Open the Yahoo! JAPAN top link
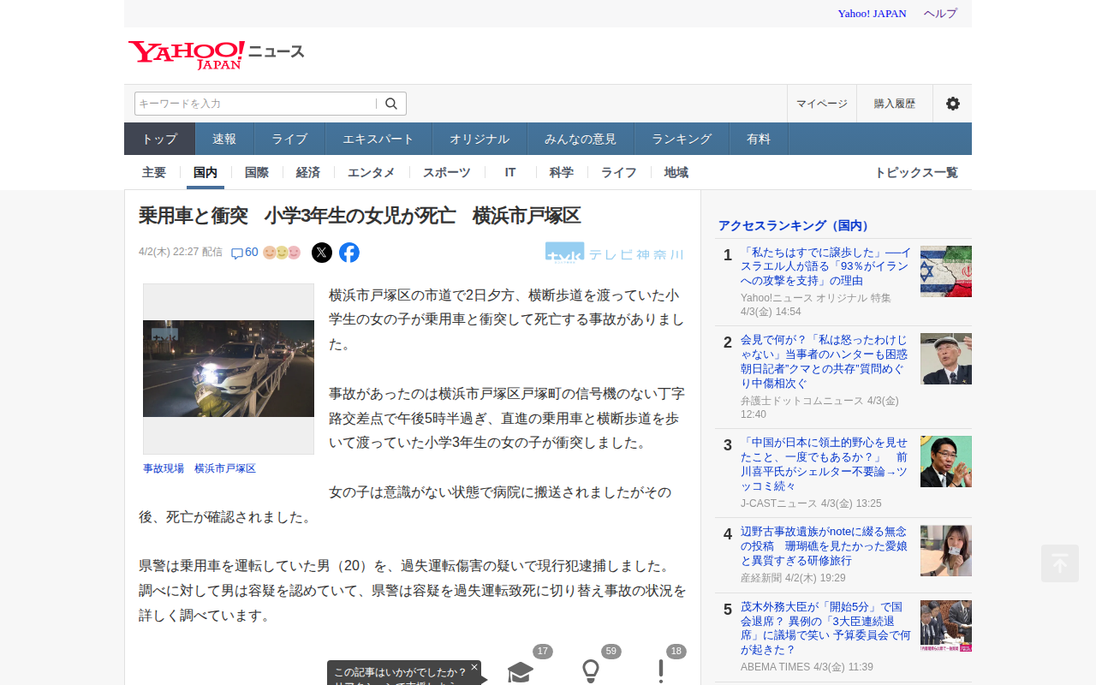This screenshot has height=685, width=1096. (872, 14)
